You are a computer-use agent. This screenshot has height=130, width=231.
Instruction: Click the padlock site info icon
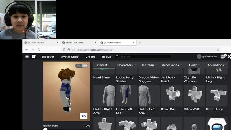coord(69,50)
